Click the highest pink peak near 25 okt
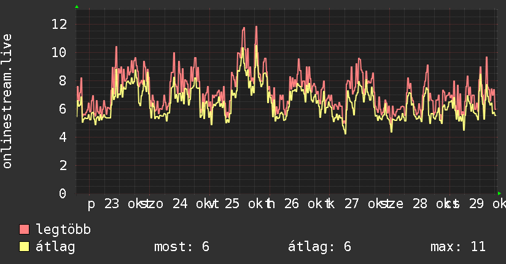The image size is (506, 264). pos(257,27)
